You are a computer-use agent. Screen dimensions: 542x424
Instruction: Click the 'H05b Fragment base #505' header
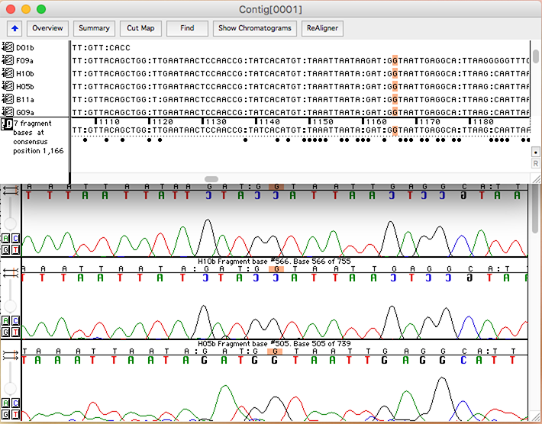pyautogui.click(x=274, y=344)
